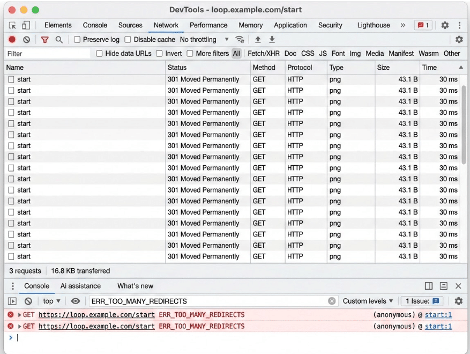Screen dimensions: 470x354
Task: Check the Invert filter option
Action: click(159, 54)
